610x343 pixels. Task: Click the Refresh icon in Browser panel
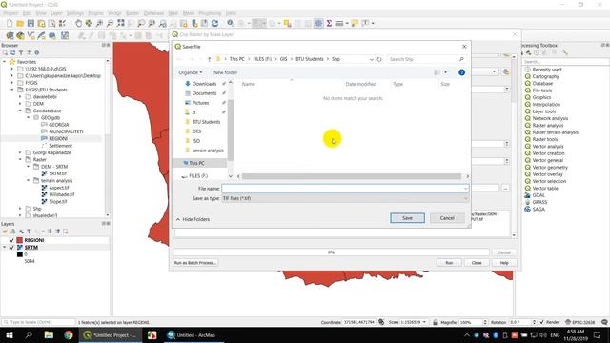[12, 52]
